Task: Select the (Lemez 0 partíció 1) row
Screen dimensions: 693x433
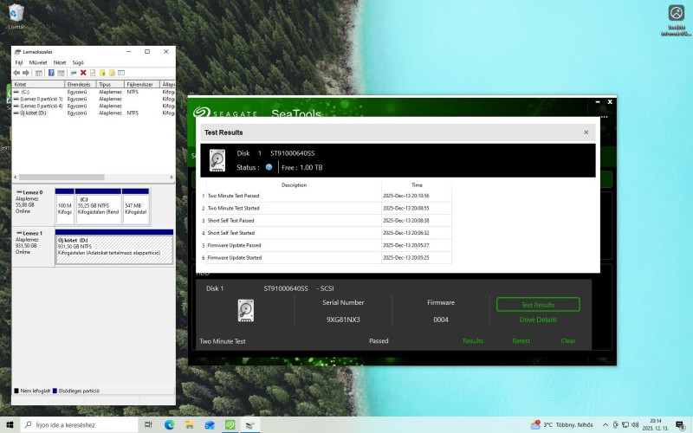Action: [94, 99]
